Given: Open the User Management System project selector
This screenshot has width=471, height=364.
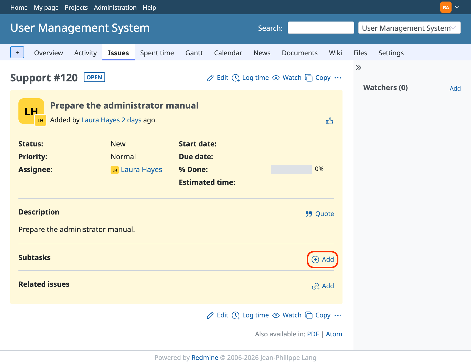Looking at the screenshot, I should (409, 28).
